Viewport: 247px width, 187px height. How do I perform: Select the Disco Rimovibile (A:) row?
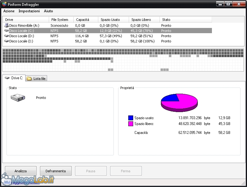point(107,25)
